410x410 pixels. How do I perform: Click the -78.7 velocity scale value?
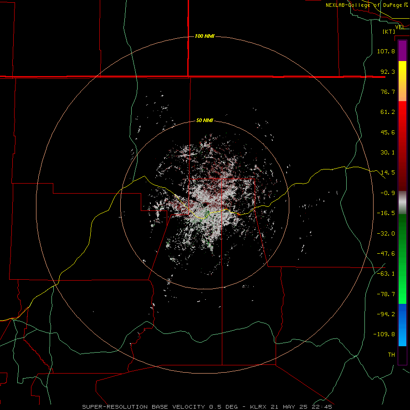(x=386, y=294)
